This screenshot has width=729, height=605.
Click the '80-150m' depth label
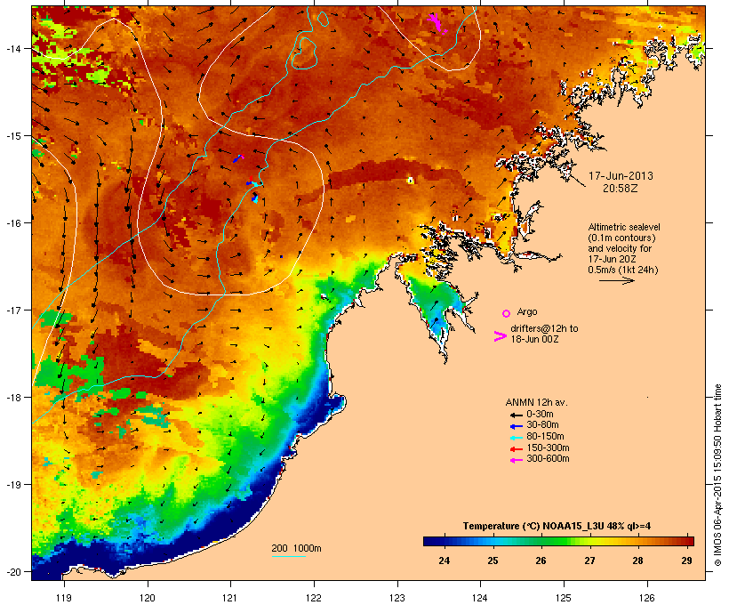coord(545,437)
